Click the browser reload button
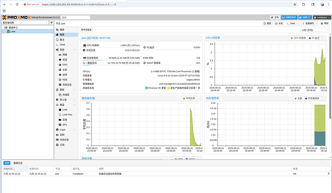Image resolution: width=332 pixels, height=193 pixels. (x=17, y=4)
